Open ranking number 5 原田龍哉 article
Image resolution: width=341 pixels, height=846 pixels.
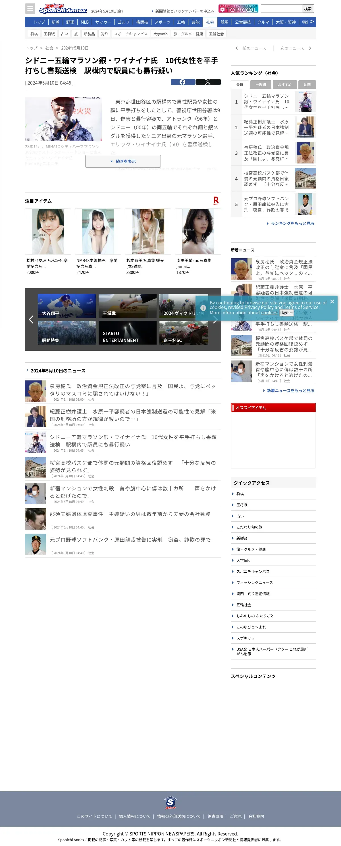pyautogui.click(x=273, y=204)
